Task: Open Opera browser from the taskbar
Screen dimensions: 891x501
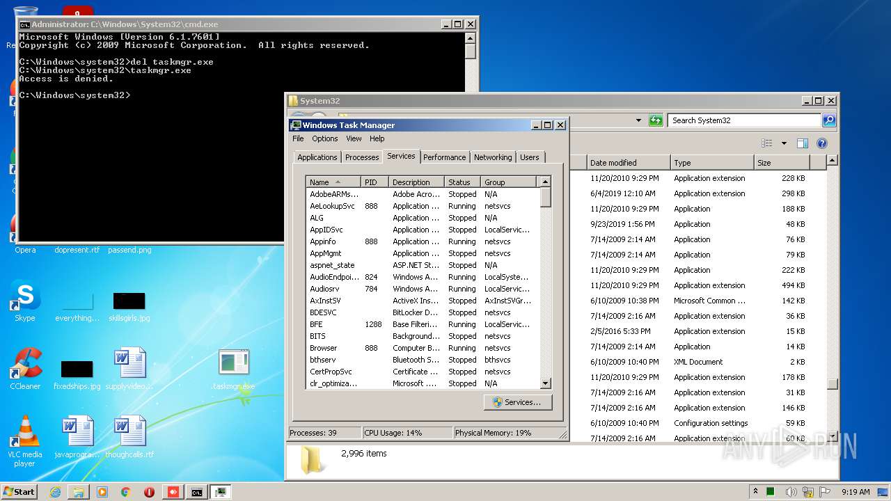Action: 149,492
